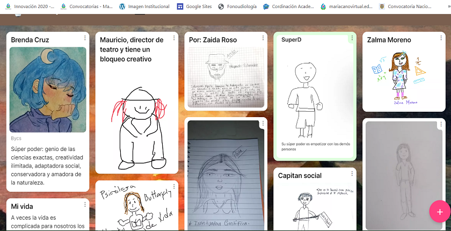451x231 pixels.
Task: Click the Brenda Cruz post title
Action: point(30,40)
